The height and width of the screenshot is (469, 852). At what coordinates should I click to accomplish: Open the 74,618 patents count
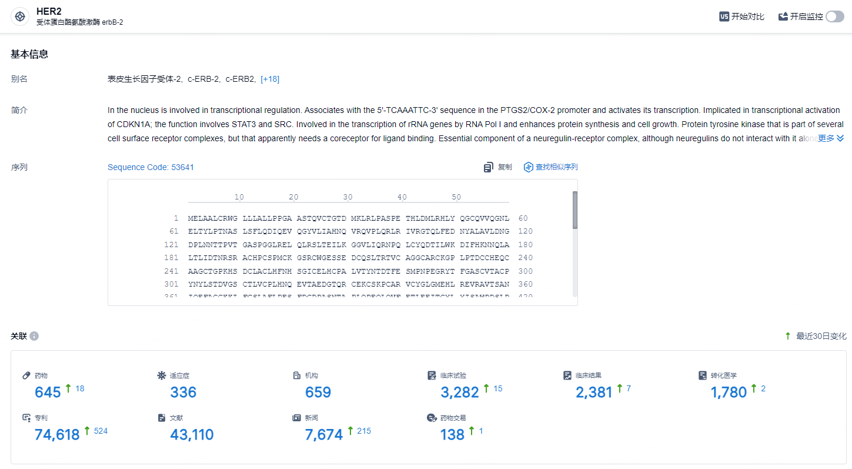pyautogui.click(x=57, y=435)
